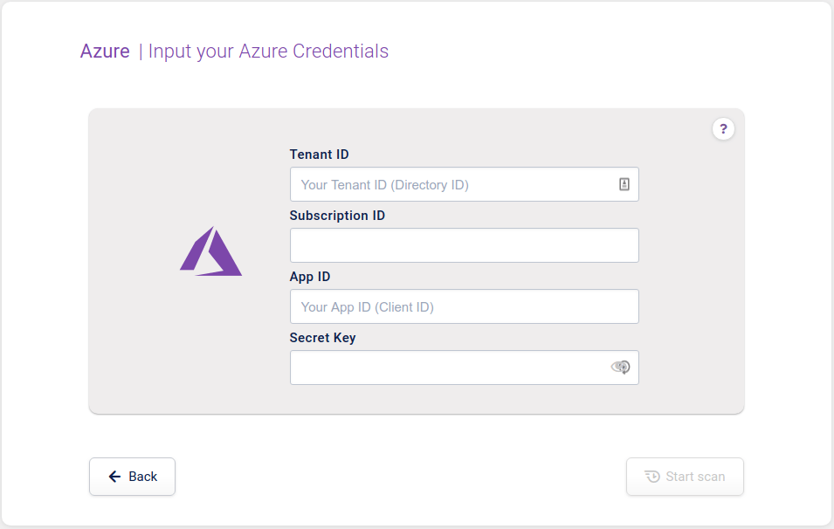Click the Azure breadcrumb label

105,51
